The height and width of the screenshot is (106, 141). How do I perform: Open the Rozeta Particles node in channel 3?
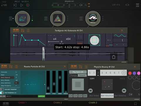pyautogui.click(x=93, y=19)
